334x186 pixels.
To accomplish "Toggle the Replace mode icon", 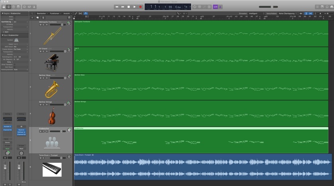I will pos(200,7).
